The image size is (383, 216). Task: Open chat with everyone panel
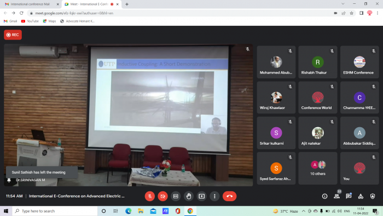[349, 196]
